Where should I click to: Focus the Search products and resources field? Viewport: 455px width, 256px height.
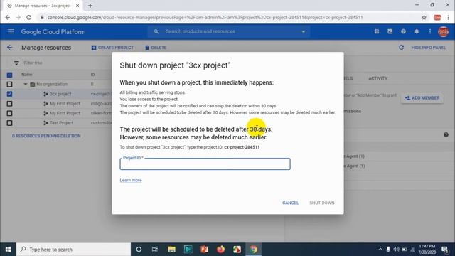pyautogui.click(x=229, y=31)
